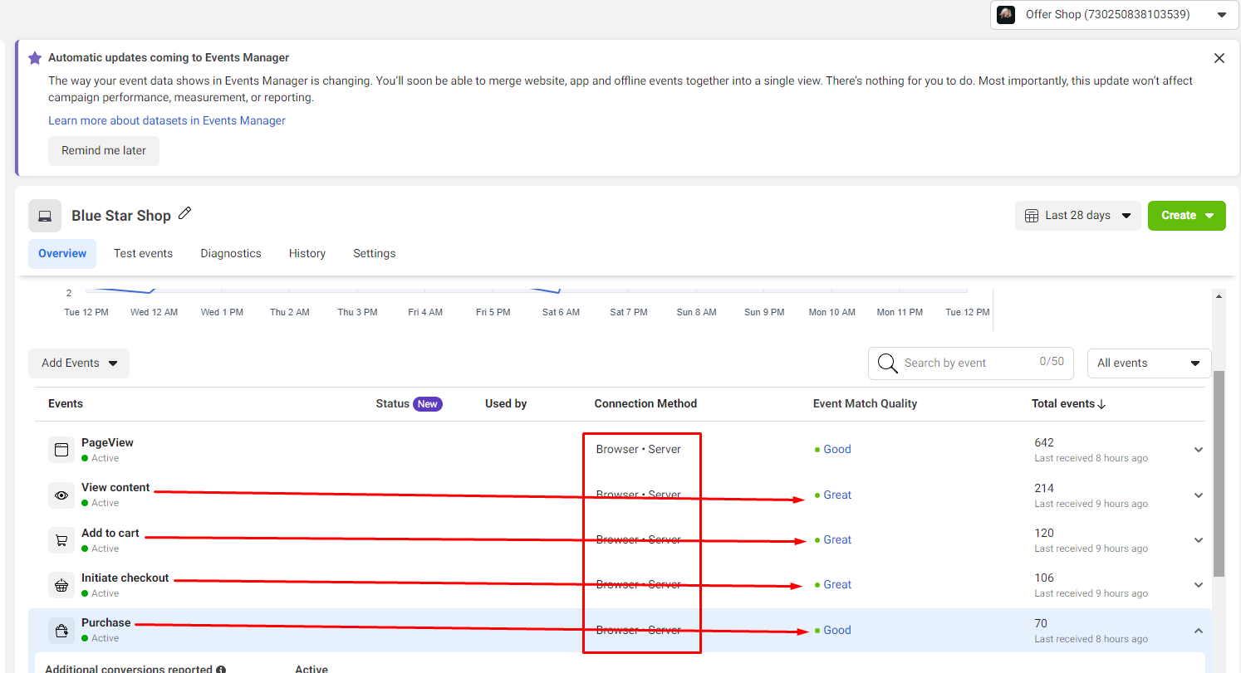Click the Initiate checkout basket icon
Screen dimensions: 1241x673
click(x=61, y=585)
